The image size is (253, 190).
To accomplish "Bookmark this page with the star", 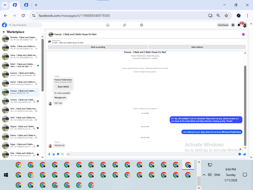I will pos(226,16).
